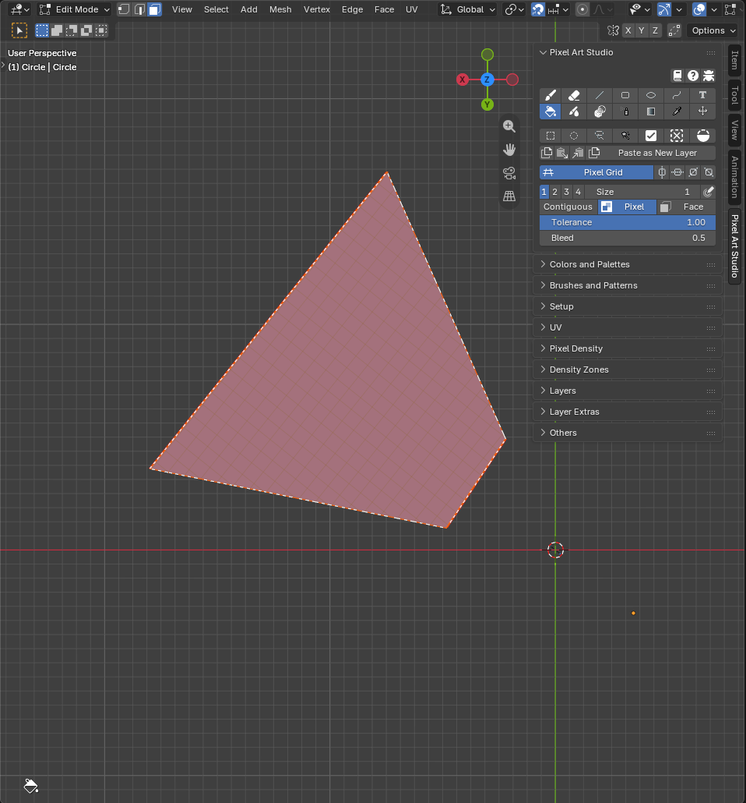Select the eraser tool
746x803 pixels.
pyautogui.click(x=574, y=95)
